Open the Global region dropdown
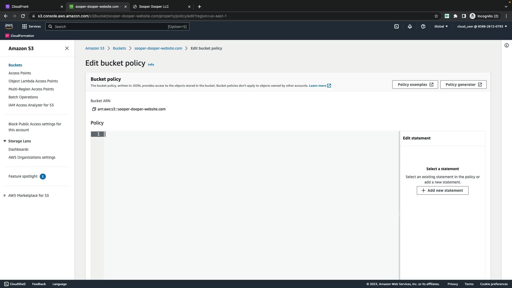512x288 pixels. click(x=441, y=26)
